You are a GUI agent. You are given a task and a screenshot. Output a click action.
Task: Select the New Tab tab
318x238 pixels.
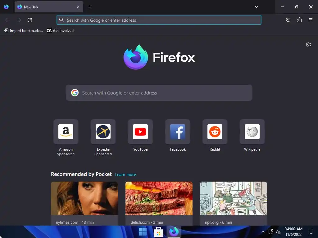tap(49, 7)
